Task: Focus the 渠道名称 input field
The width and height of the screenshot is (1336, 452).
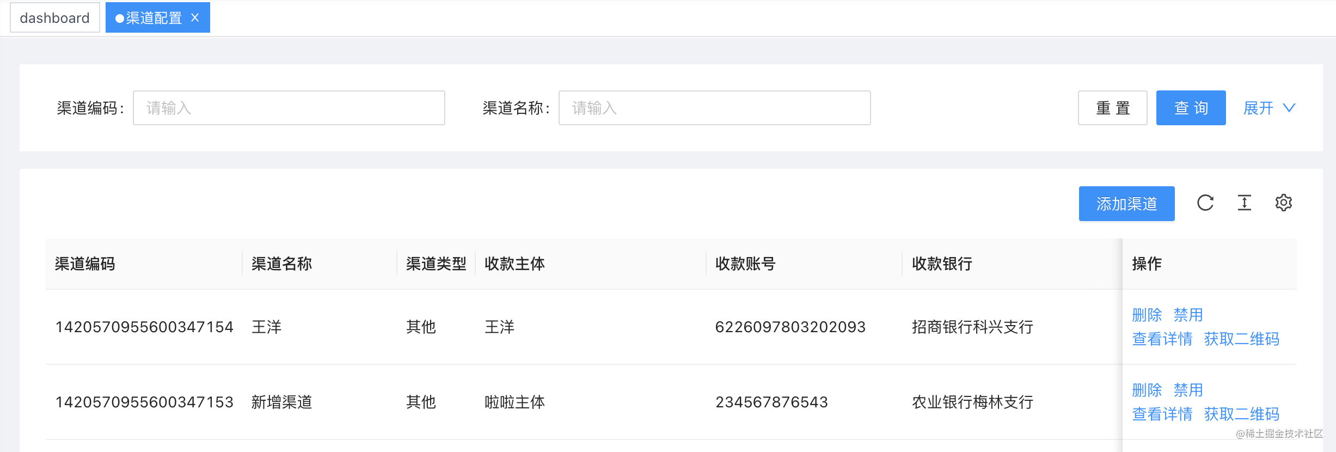Action: (715, 108)
